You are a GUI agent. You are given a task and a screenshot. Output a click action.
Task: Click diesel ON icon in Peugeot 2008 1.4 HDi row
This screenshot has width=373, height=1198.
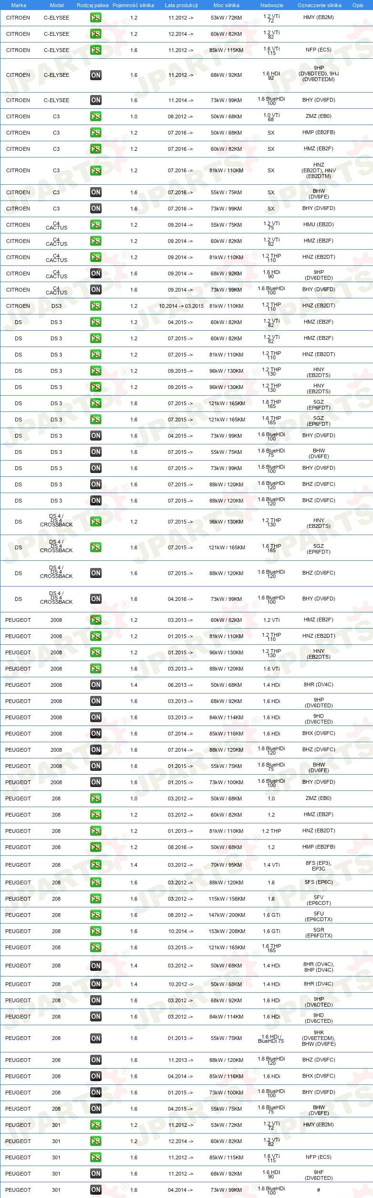click(96, 685)
